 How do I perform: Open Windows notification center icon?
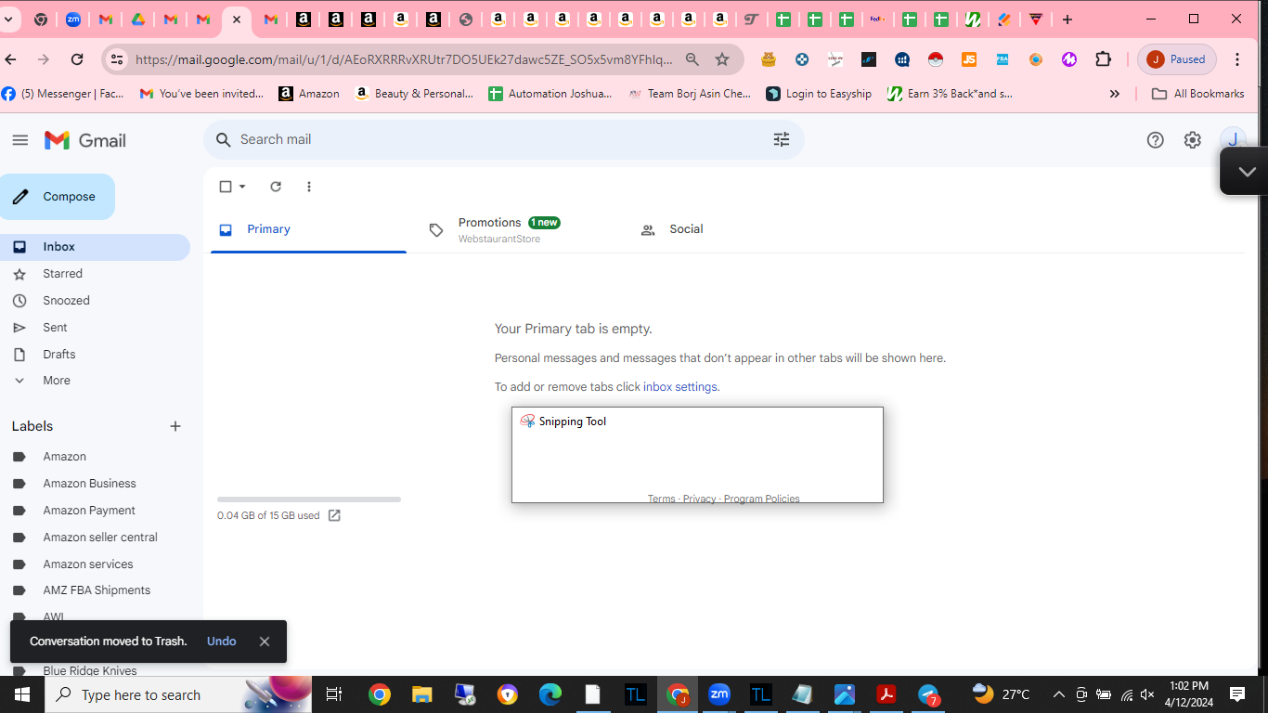click(x=1237, y=694)
